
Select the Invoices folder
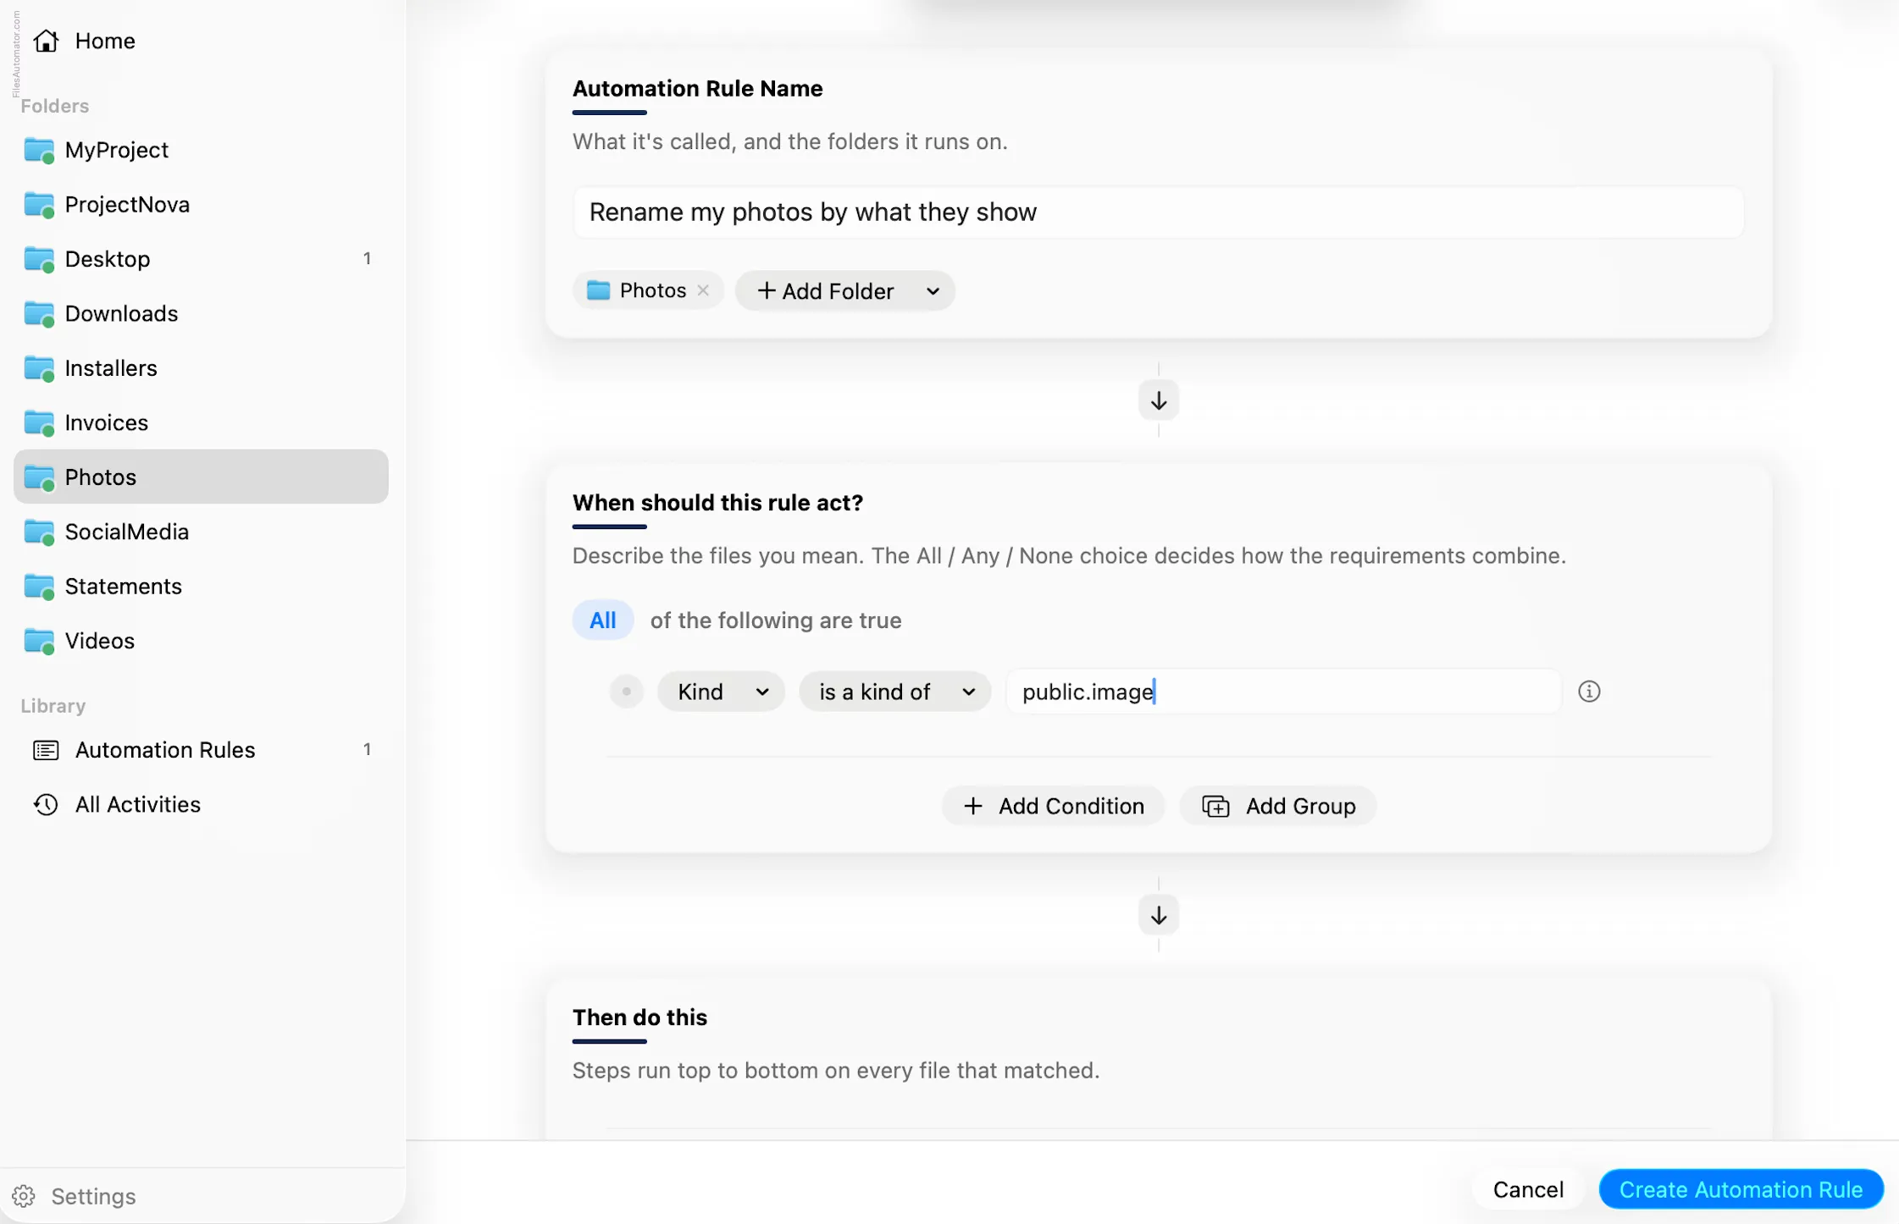pyautogui.click(x=201, y=422)
